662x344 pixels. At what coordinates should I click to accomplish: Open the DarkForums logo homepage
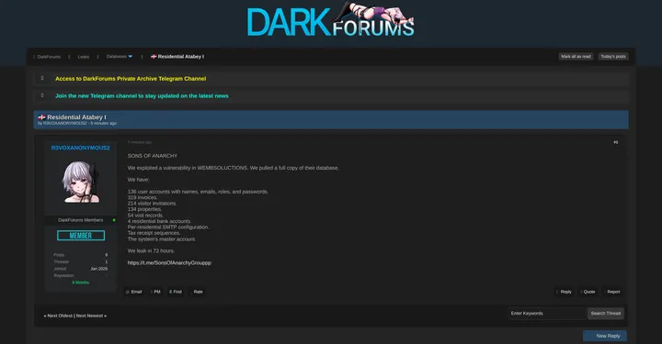click(x=331, y=20)
